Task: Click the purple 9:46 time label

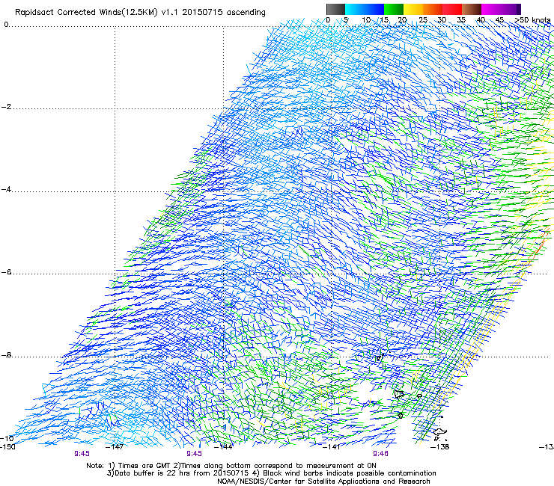Action: pos(380,454)
